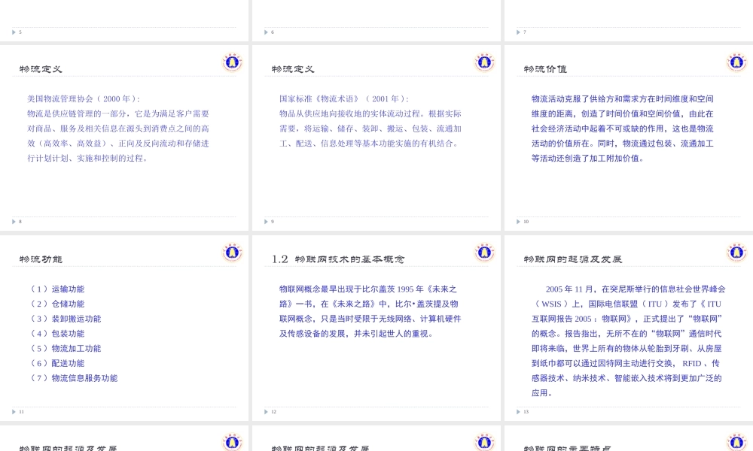Click the emblem logo on the 物流价值 slide
This screenshot has width=753, height=451.
(736, 62)
